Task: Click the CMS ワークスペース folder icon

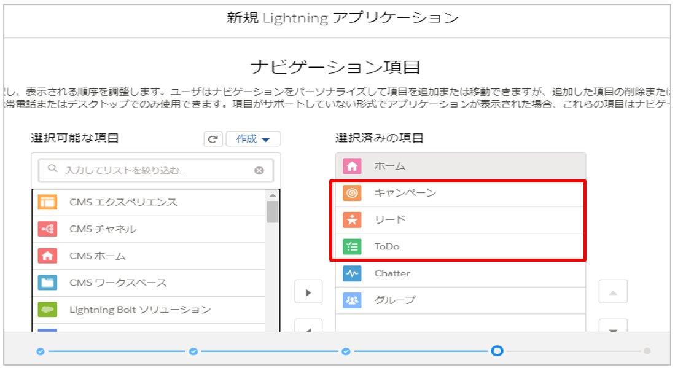Action: pos(47,283)
